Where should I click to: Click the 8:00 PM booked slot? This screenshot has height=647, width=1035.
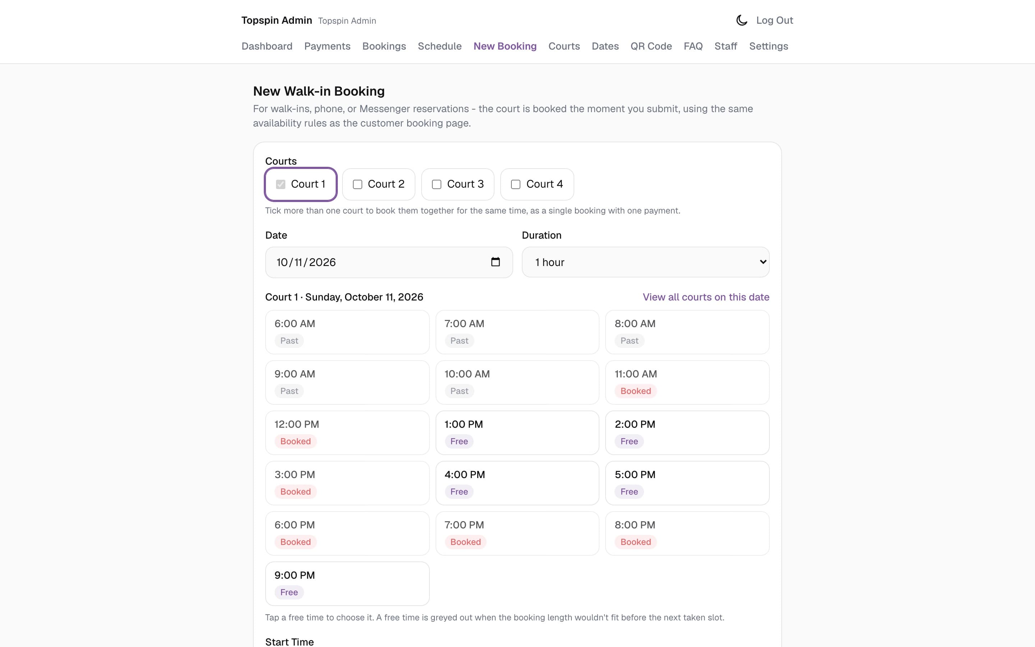pyautogui.click(x=687, y=533)
